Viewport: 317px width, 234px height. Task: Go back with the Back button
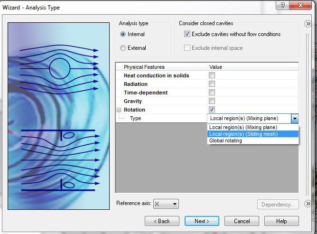pos(162,221)
